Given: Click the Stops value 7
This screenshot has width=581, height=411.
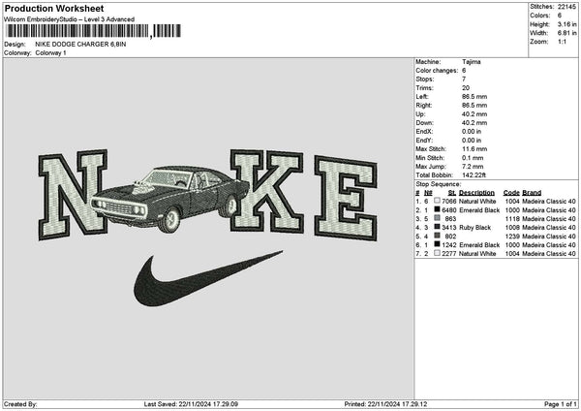Looking at the screenshot, I should (x=464, y=79).
